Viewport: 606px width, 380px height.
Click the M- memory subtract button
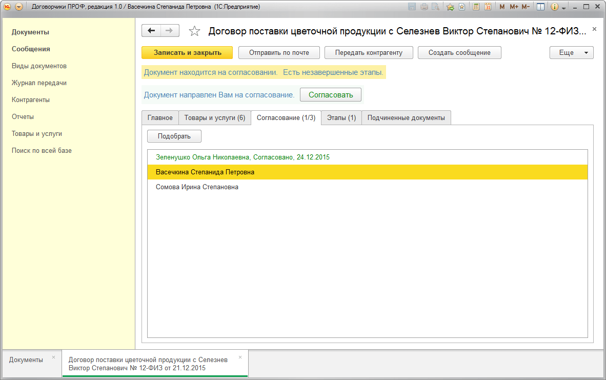click(526, 7)
